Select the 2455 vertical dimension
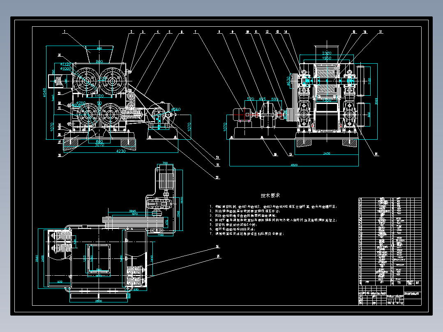This screenshot has width=443, height=332. pyautogui.click(x=43, y=258)
